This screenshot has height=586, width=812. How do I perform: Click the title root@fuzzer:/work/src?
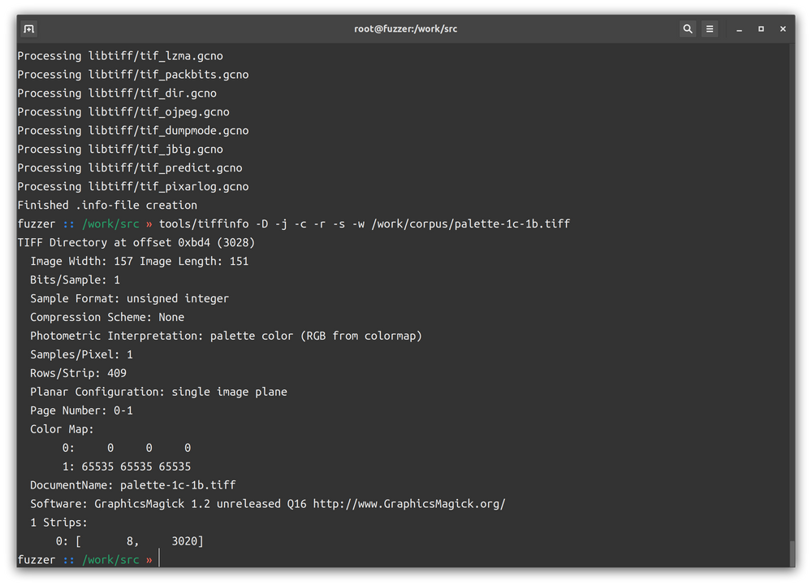405,28
